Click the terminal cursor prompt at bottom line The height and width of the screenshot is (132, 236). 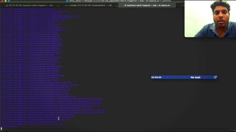pos(1,129)
